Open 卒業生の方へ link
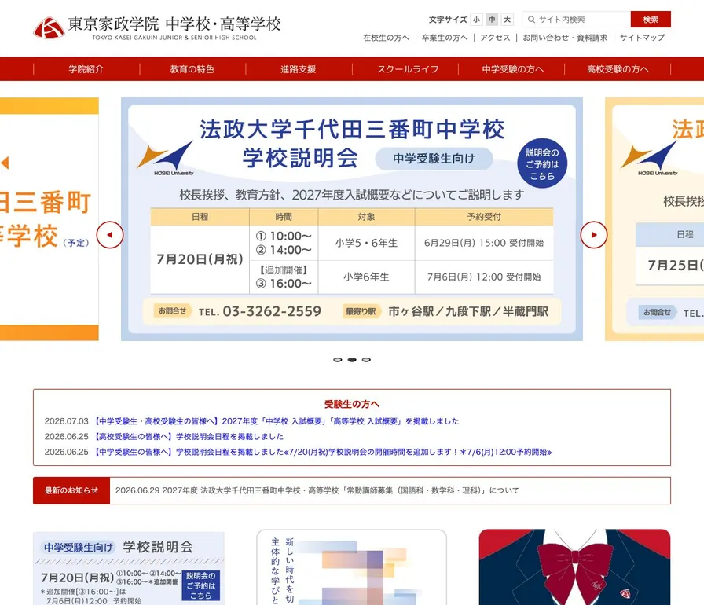Viewport: 704px width, 605px height. [x=445, y=38]
